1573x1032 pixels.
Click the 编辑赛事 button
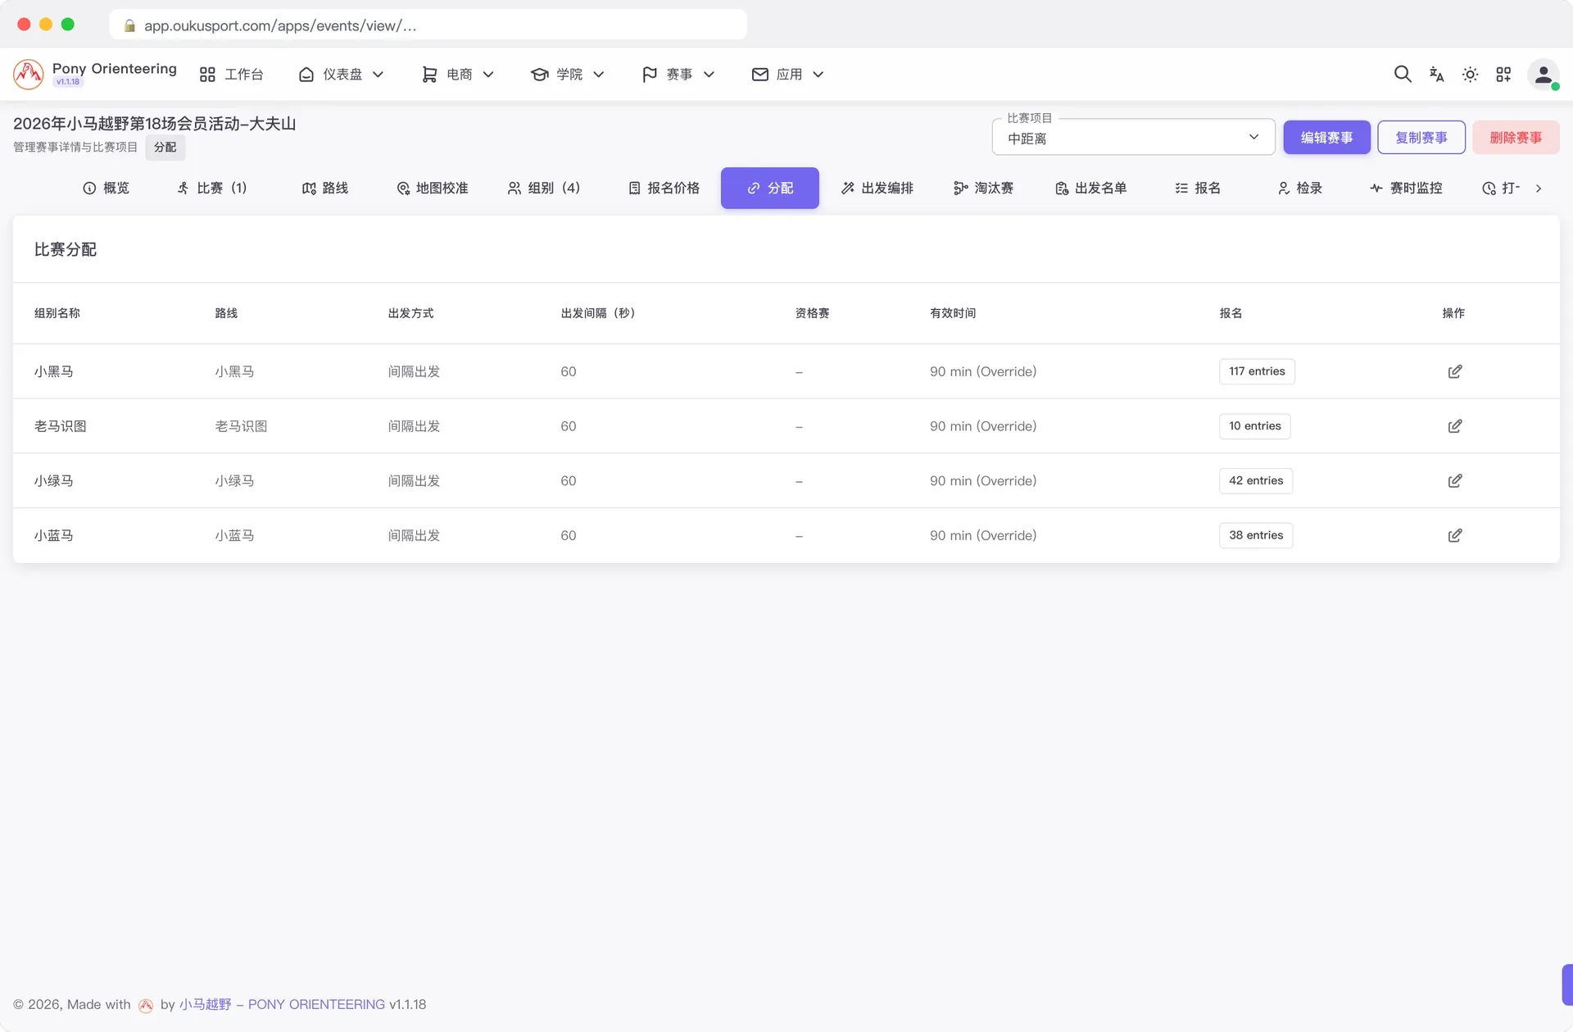tap(1326, 138)
